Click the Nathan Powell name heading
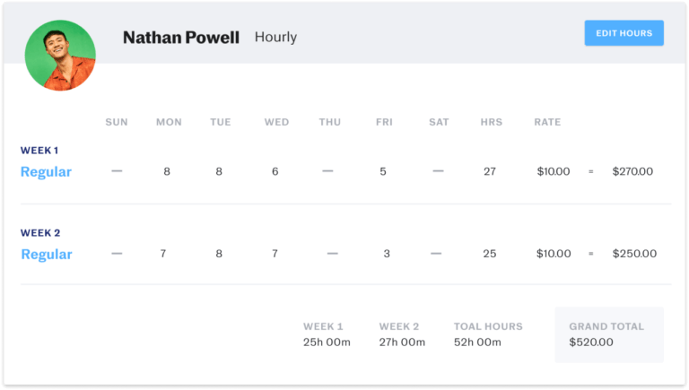This screenshot has height=390, width=689. click(x=181, y=38)
